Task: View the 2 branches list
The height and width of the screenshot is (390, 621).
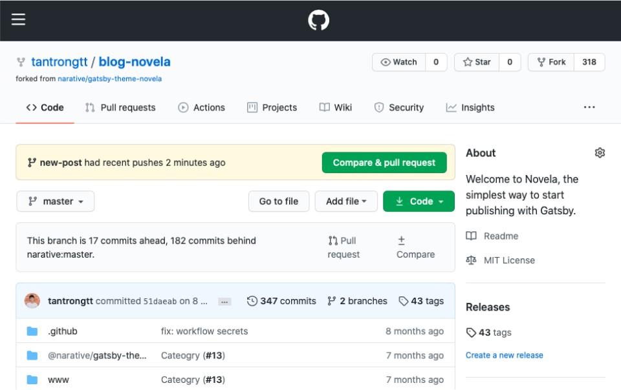Action: [x=357, y=301]
